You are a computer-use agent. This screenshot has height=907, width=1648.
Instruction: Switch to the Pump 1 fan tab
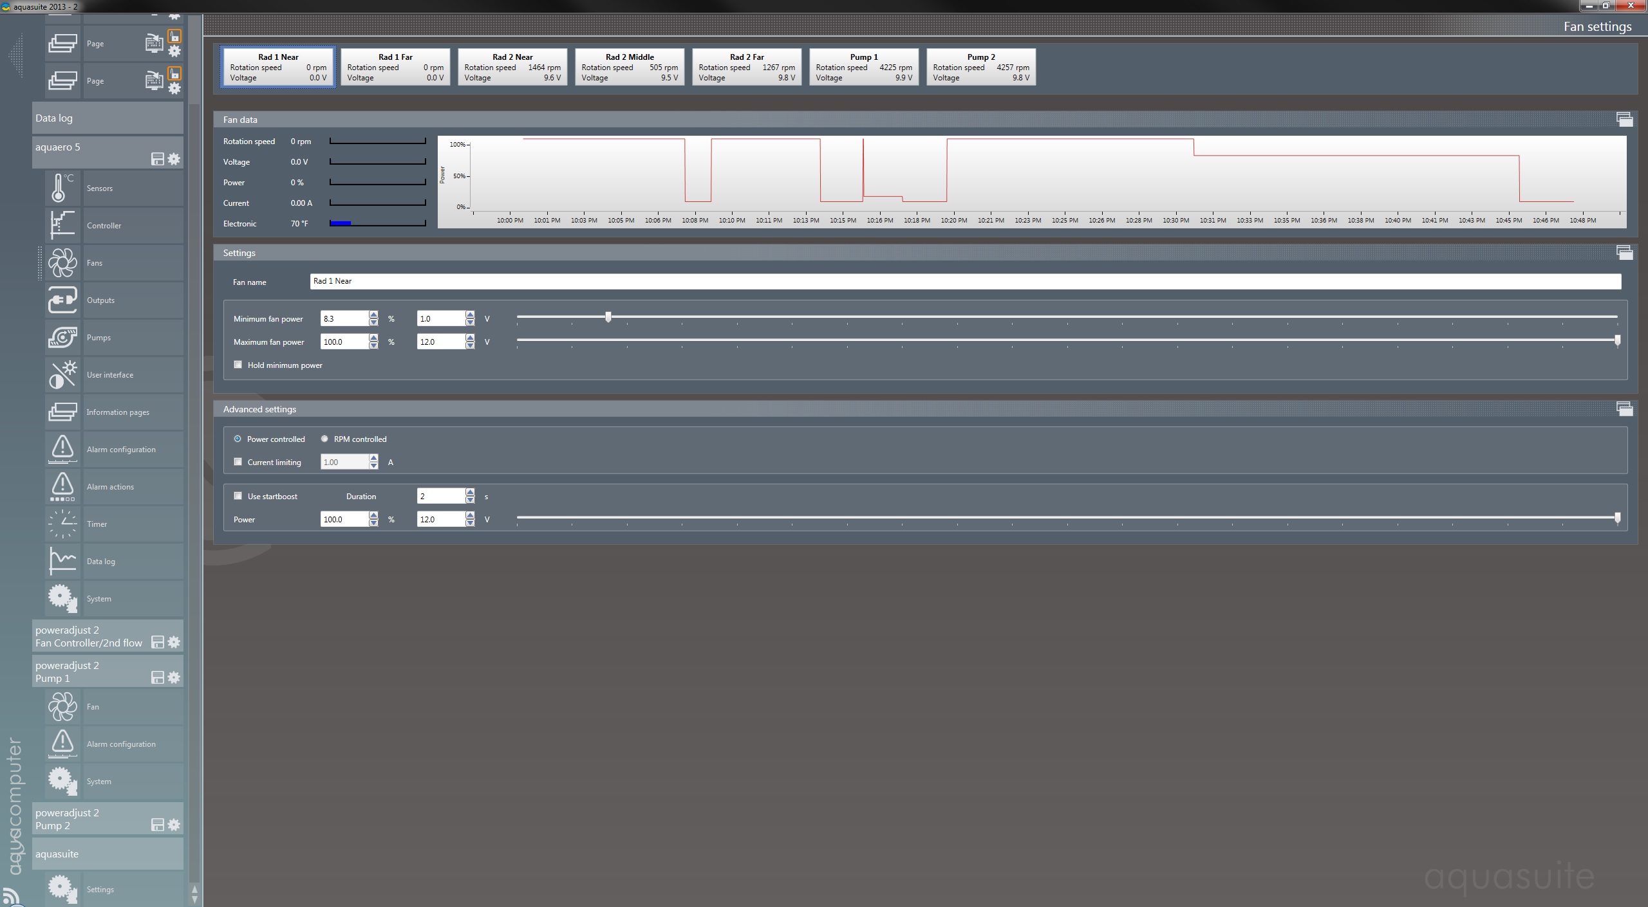[863, 67]
